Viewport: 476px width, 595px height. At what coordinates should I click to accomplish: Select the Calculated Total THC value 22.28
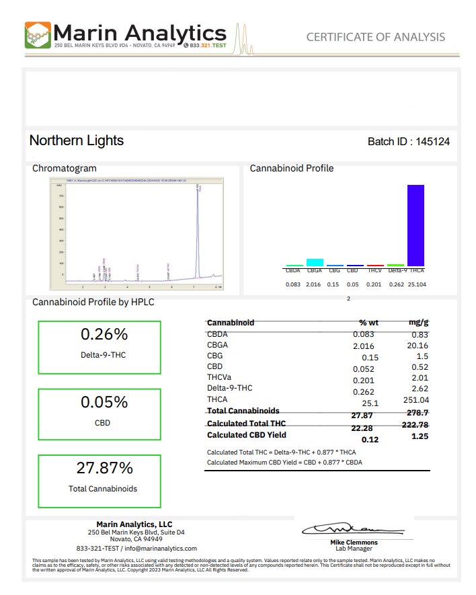[362, 428]
